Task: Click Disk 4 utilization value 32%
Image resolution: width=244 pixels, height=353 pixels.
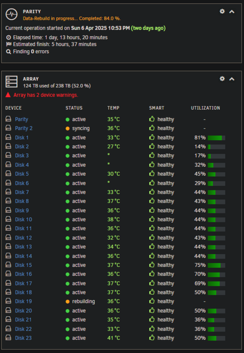Action: click(200, 165)
